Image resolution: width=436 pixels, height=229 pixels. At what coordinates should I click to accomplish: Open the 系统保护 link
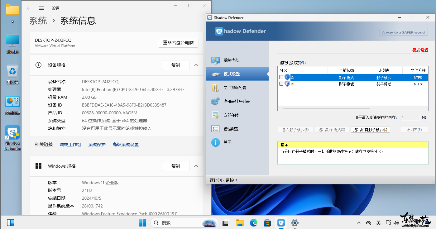(x=97, y=145)
